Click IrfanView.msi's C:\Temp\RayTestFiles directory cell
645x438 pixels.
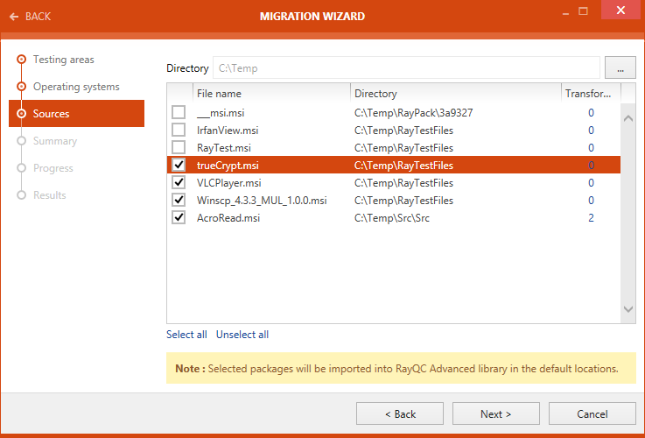coord(403,131)
